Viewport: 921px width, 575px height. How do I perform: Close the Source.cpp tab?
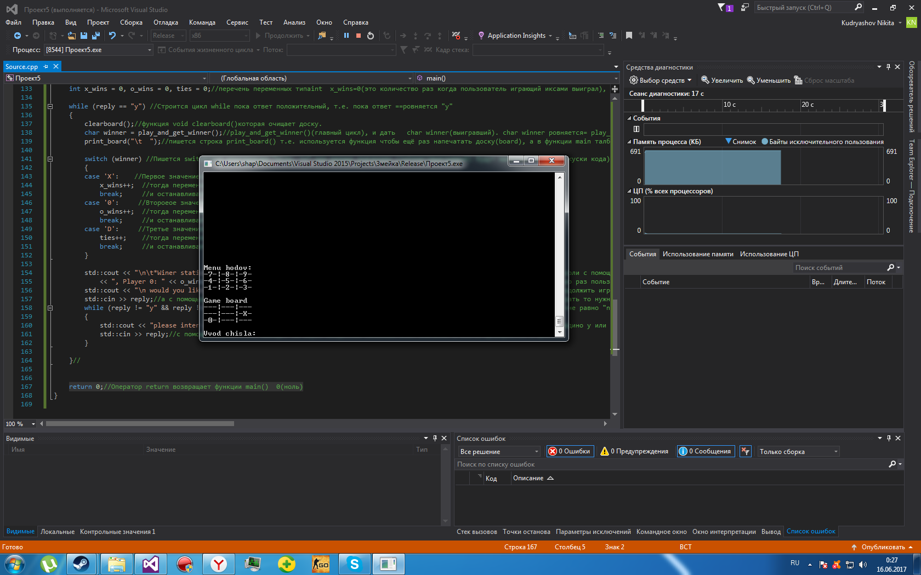[55, 66]
